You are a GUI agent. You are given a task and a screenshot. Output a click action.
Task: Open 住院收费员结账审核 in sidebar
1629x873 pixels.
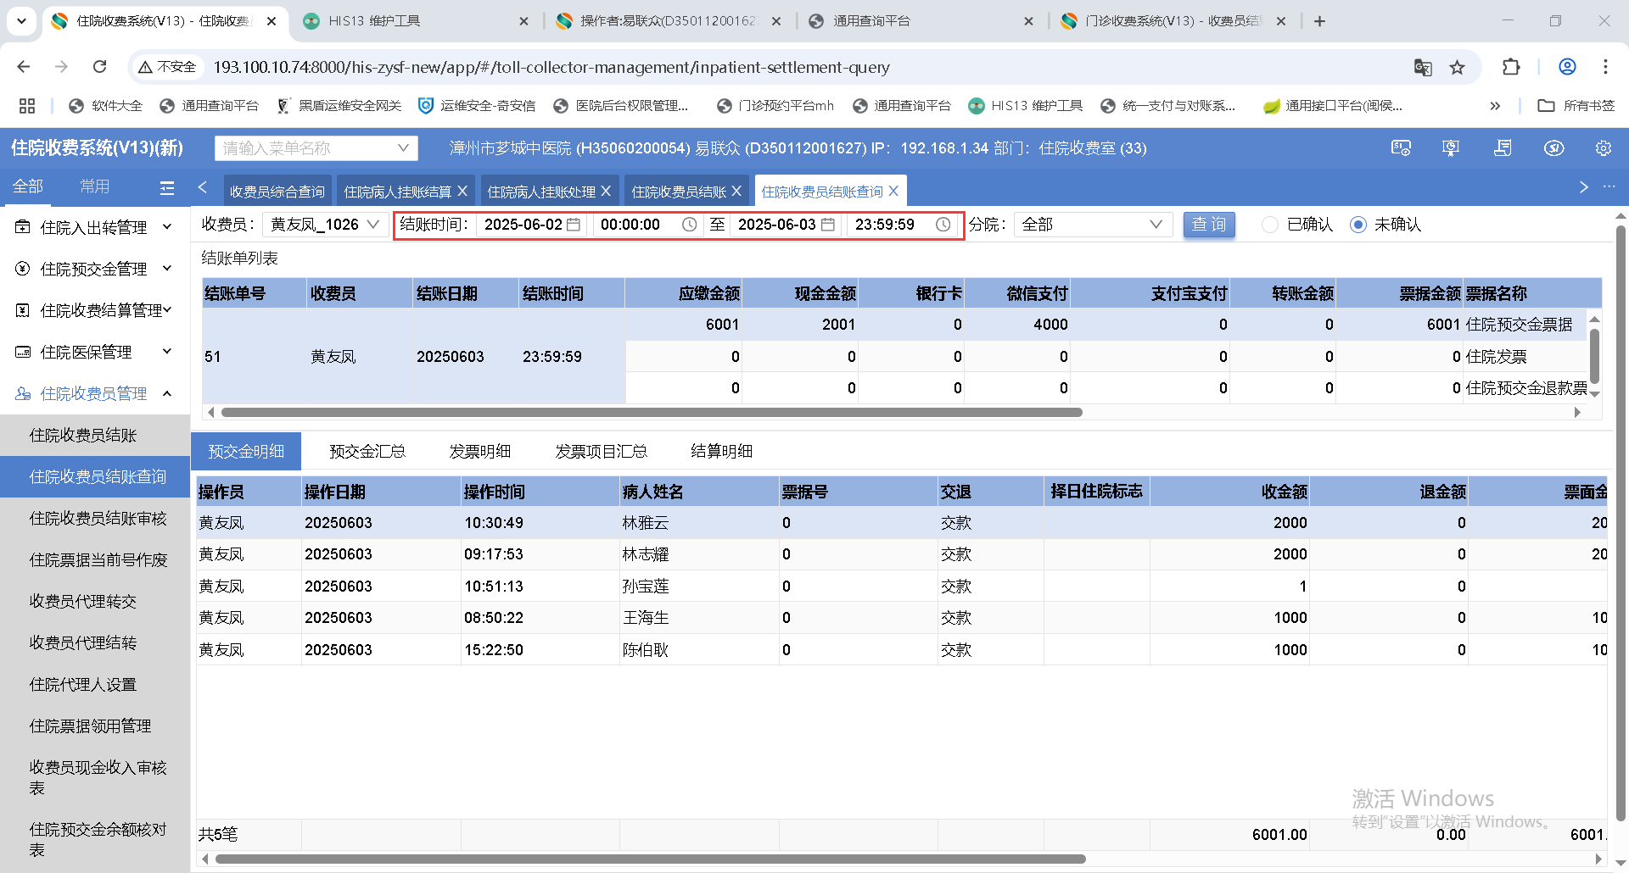[x=98, y=518]
